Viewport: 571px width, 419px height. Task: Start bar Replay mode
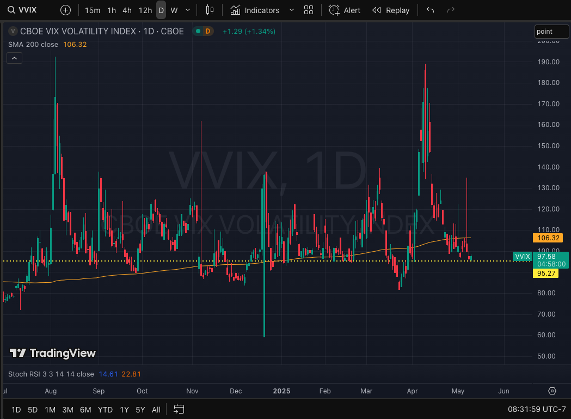[x=391, y=10]
